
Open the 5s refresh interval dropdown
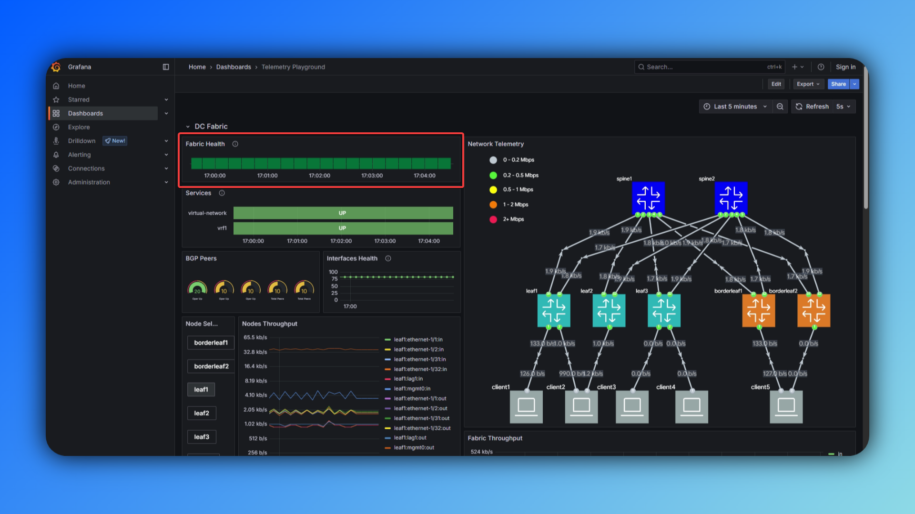click(x=844, y=107)
